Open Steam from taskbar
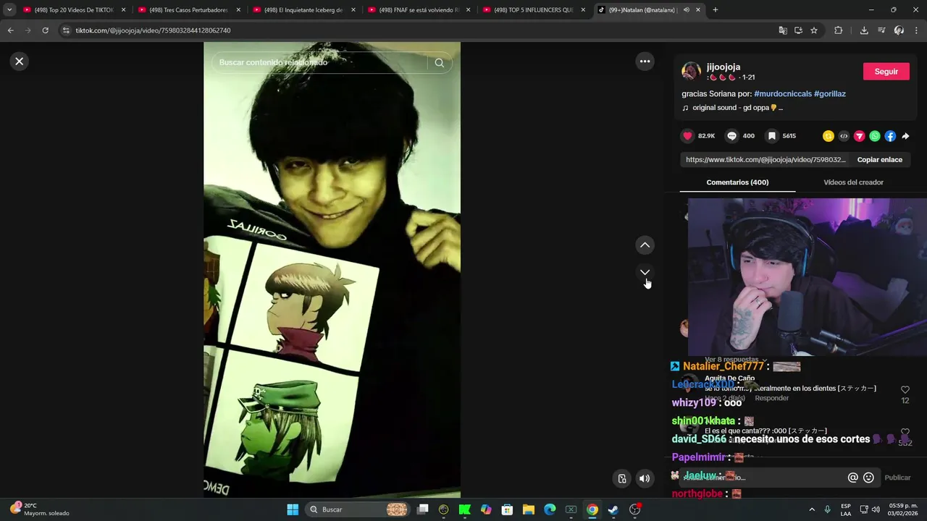The image size is (927, 521). click(613, 509)
